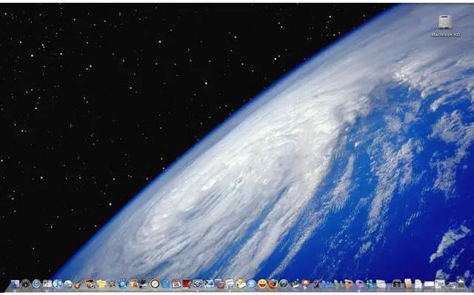The height and width of the screenshot is (295, 474).
Task: Open the dark monitor icon in dock
Action: point(396,284)
